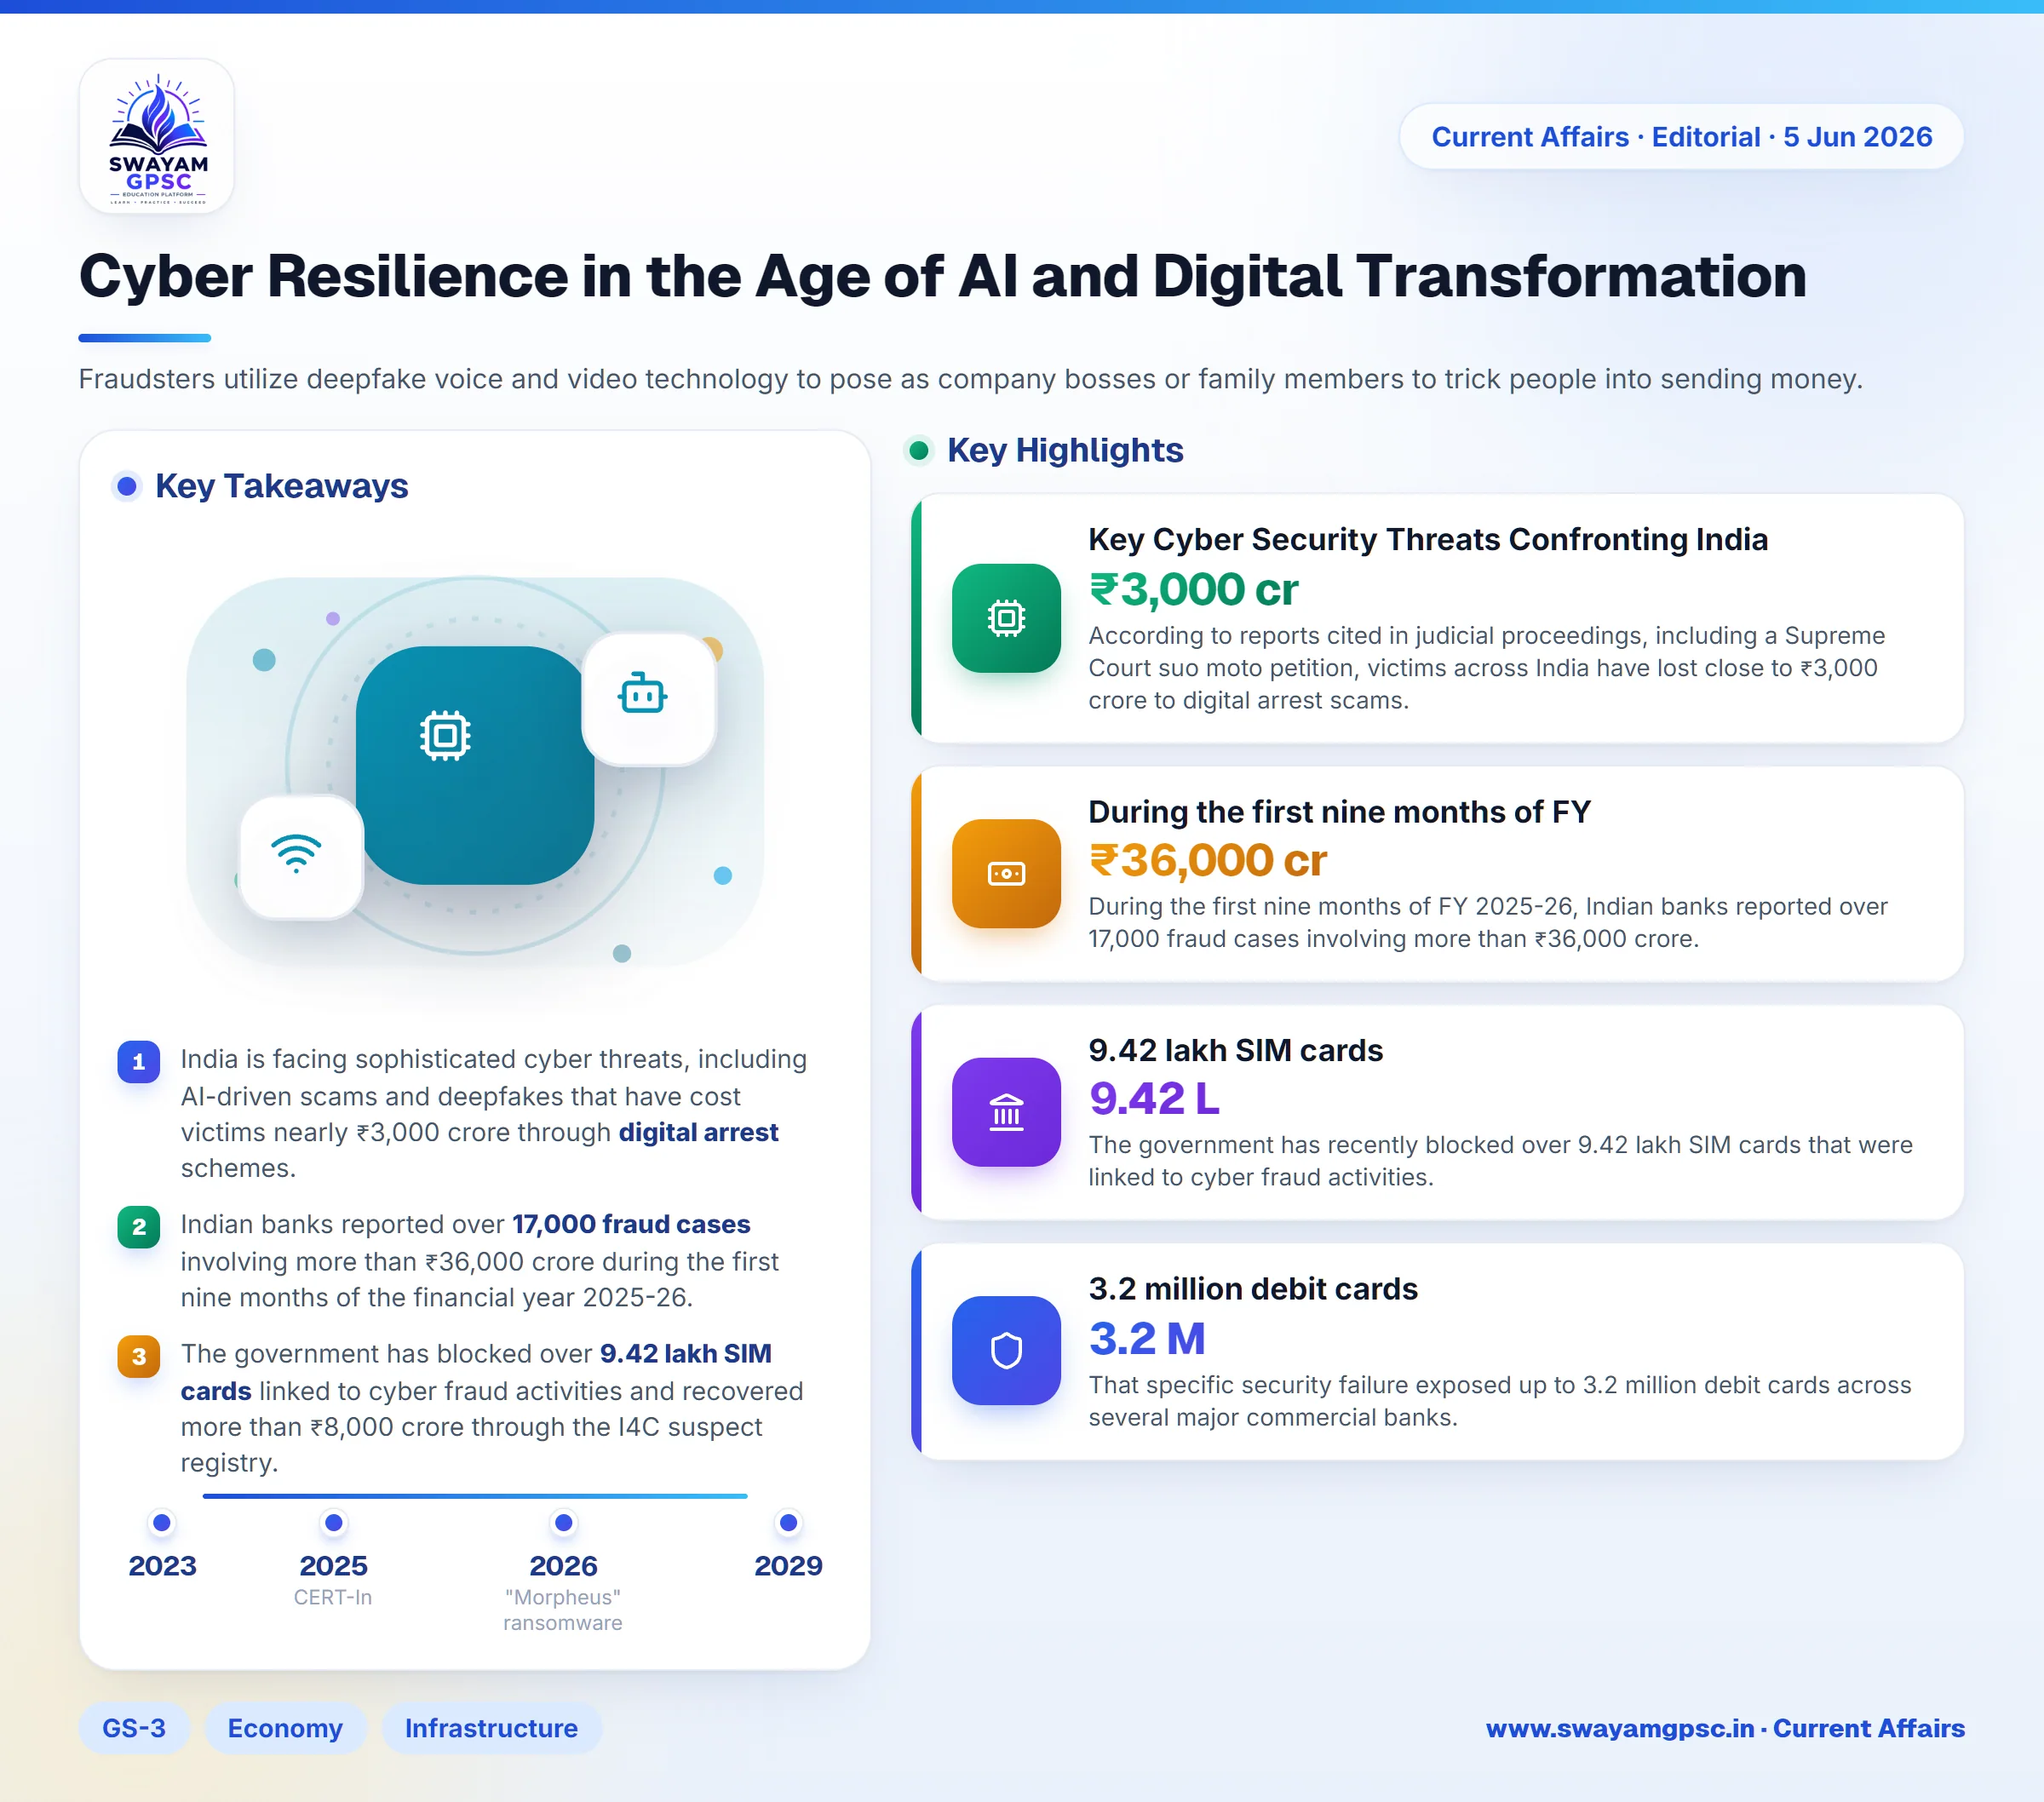Click the 9.42 lakh SIM cards highlighted text
The width and height of the screenshot is (2044, 1802).
point(476,1372)
